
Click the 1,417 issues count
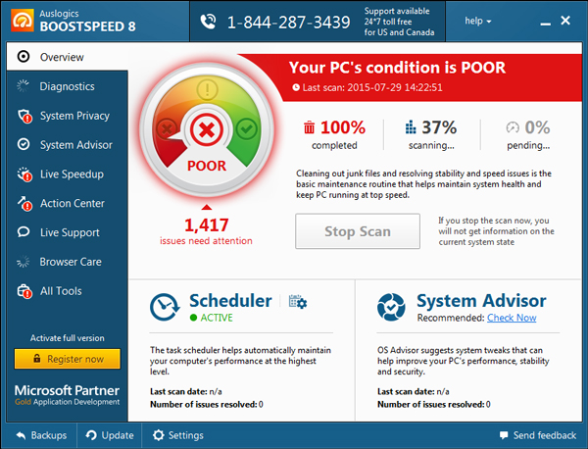click(x=206, y=225)
